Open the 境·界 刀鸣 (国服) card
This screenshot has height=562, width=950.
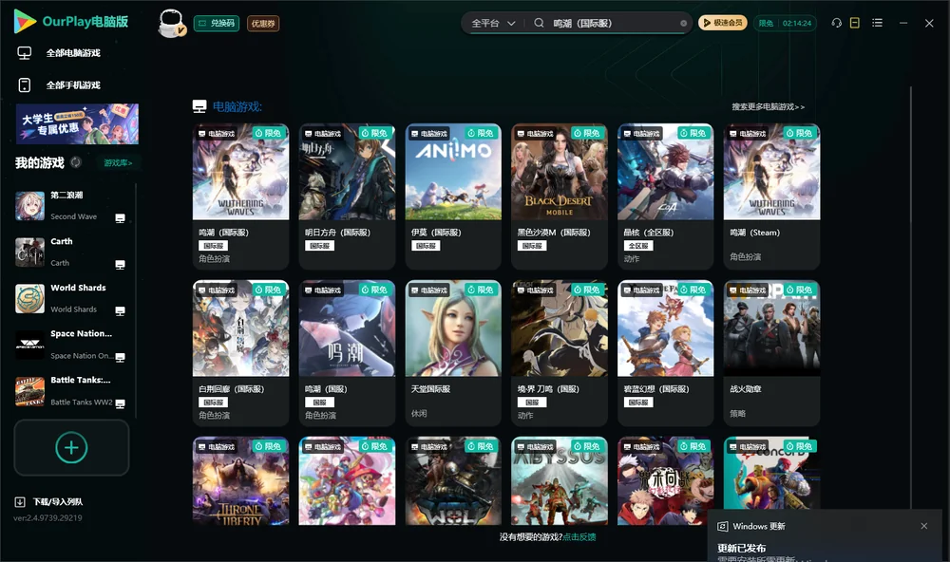(x=560, y=352)
